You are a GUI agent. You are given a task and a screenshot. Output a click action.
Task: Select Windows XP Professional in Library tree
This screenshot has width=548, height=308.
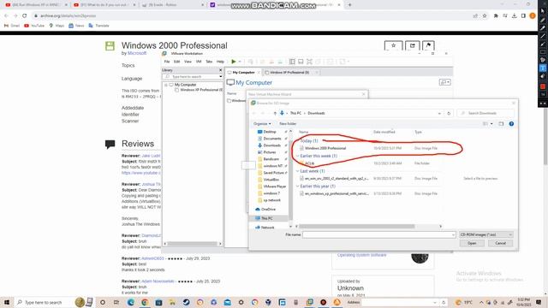(x=200, y=90)
